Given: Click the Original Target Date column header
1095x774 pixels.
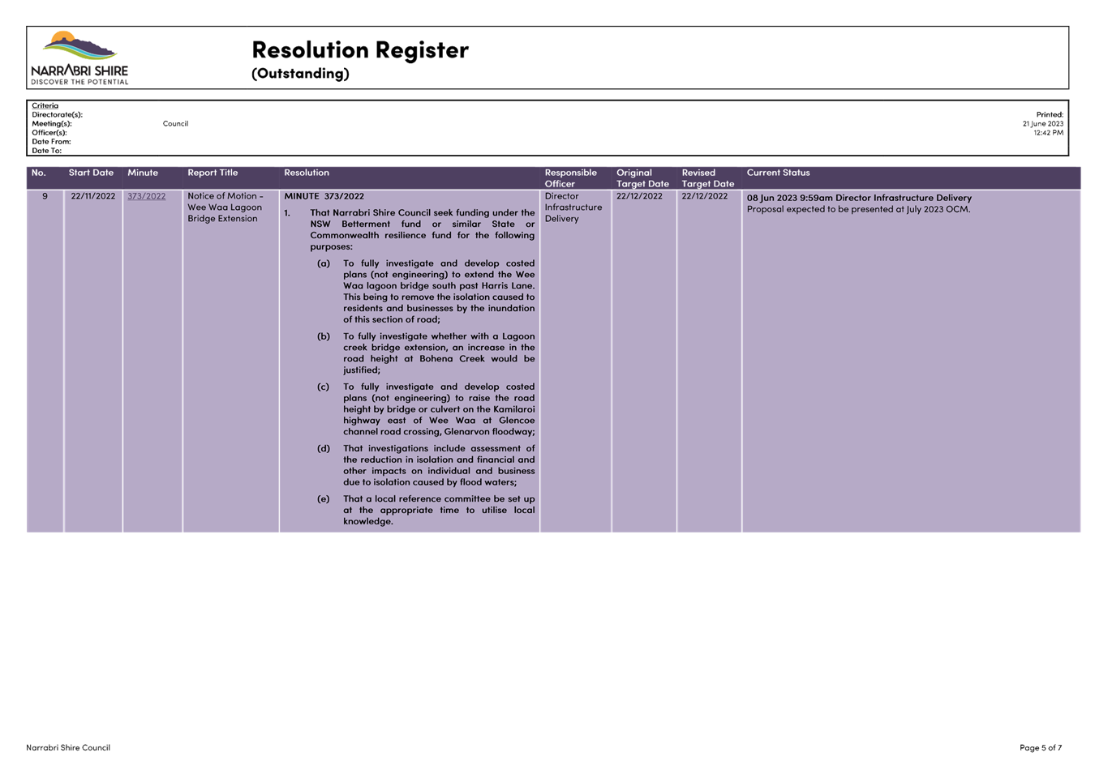Looking at the screenshot, I should (x=642, y=178).
